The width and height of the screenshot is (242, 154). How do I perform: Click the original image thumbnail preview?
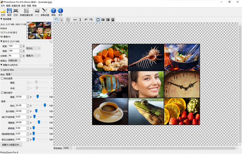(x=40, y=30)
